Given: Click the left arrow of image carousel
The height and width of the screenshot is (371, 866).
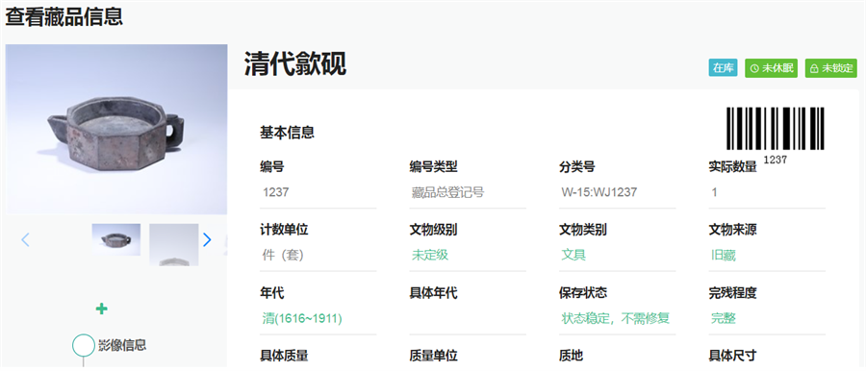Looking at the screenshot, I should [x=25, y=239].
